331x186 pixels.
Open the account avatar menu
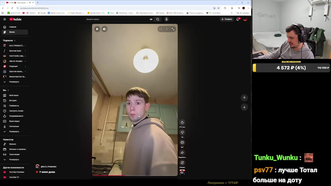tap(245, 19)
